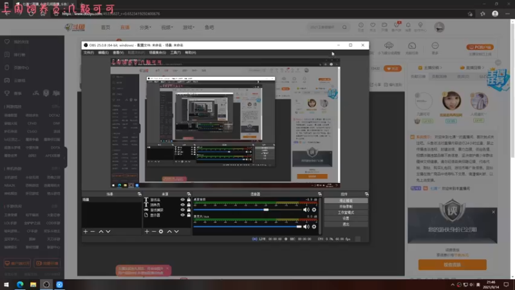Open watch history clock icon in Douyu header

[361, 26]
